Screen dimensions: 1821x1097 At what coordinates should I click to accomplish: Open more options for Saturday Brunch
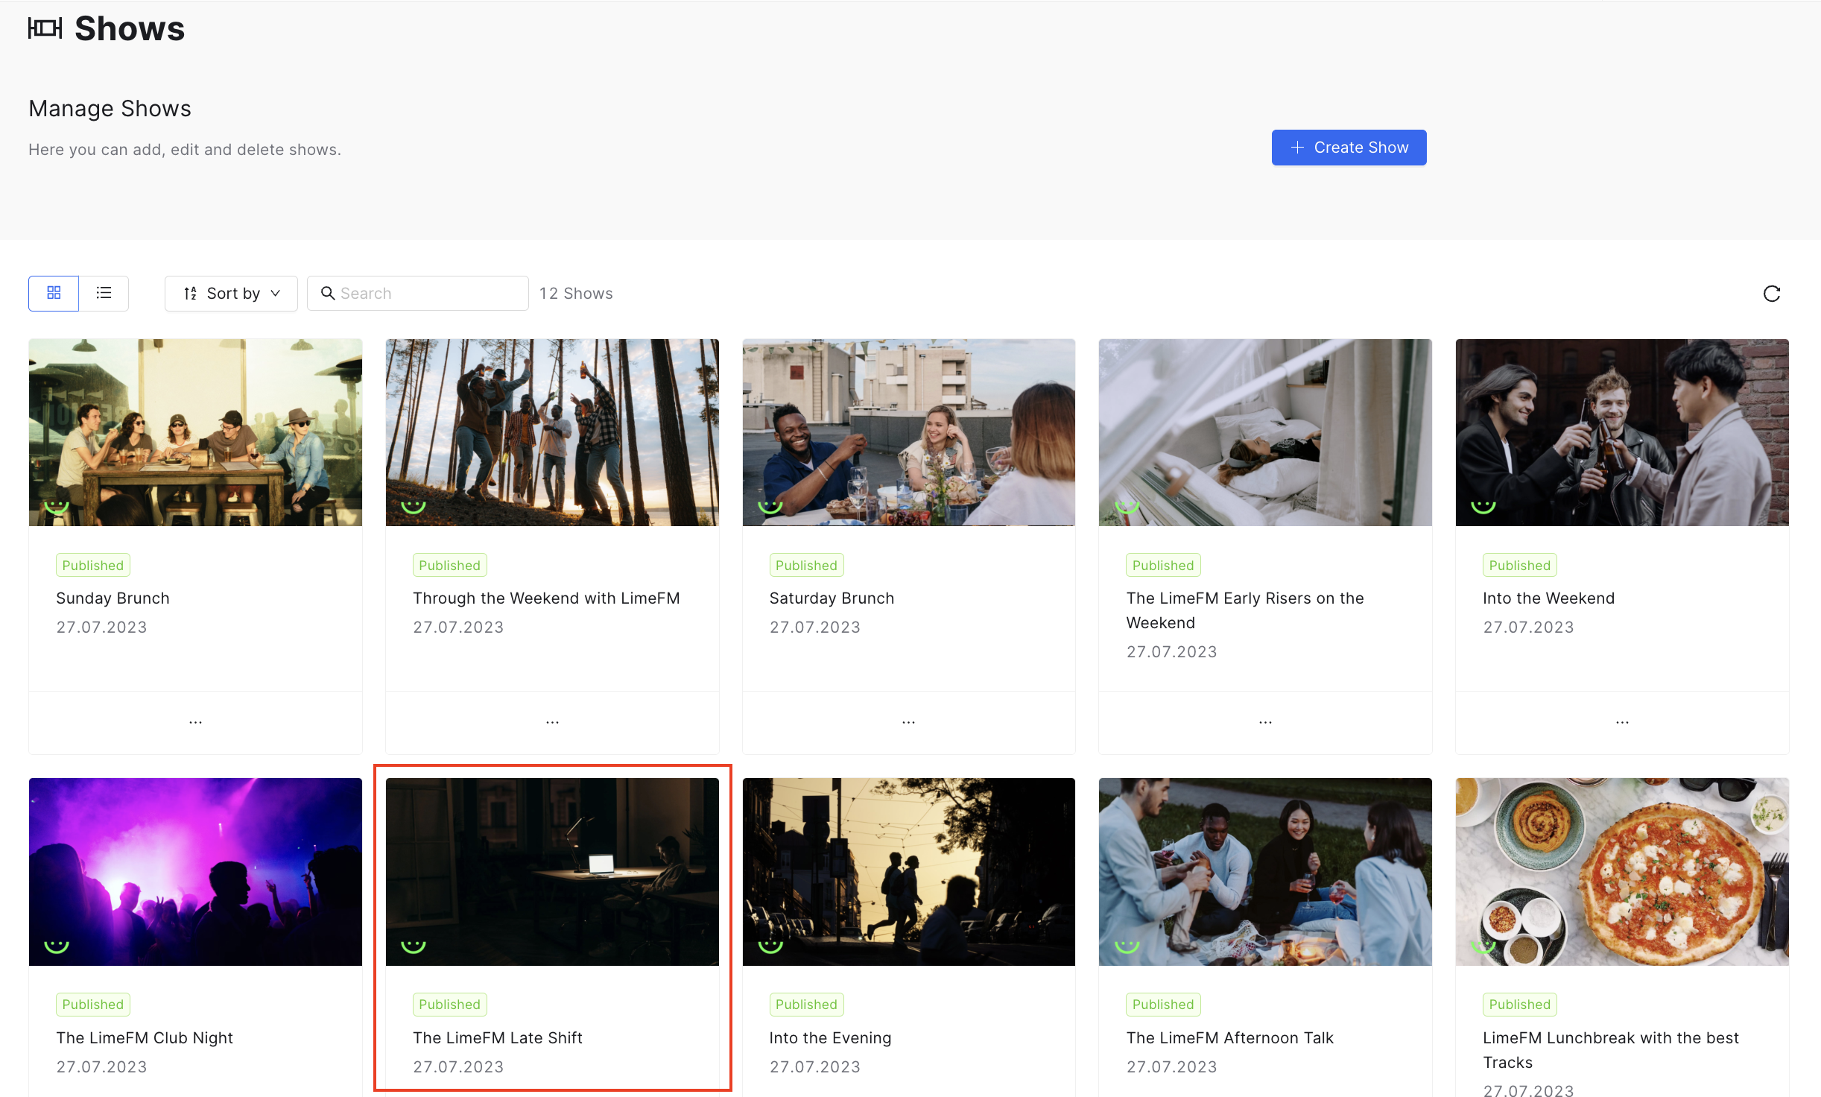point(908,722)
